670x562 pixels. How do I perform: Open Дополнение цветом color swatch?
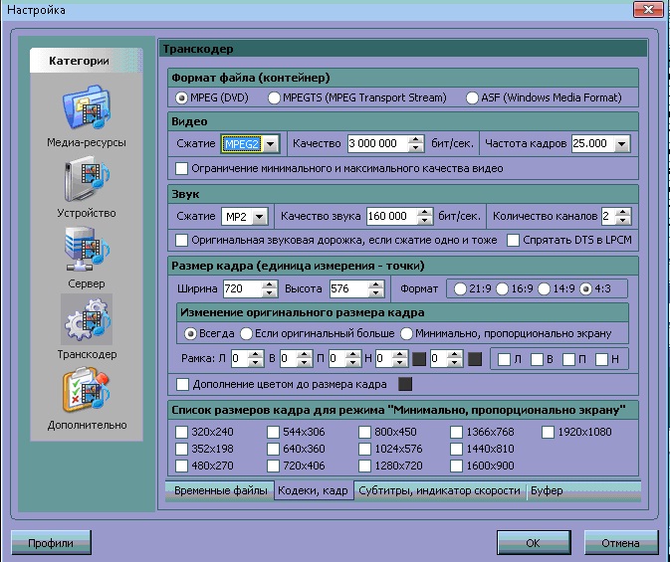pyautogui.click(x=405, y=384)
